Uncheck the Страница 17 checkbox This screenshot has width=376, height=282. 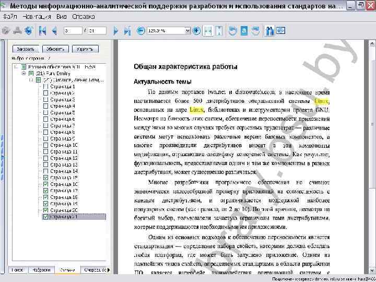[45, 191]
